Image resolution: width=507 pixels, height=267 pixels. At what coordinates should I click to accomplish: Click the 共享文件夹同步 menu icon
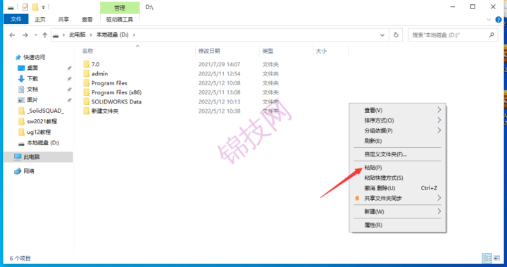(357, 199)
